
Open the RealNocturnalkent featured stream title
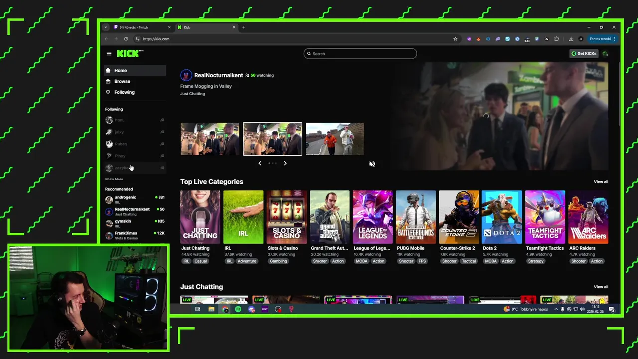206,86
